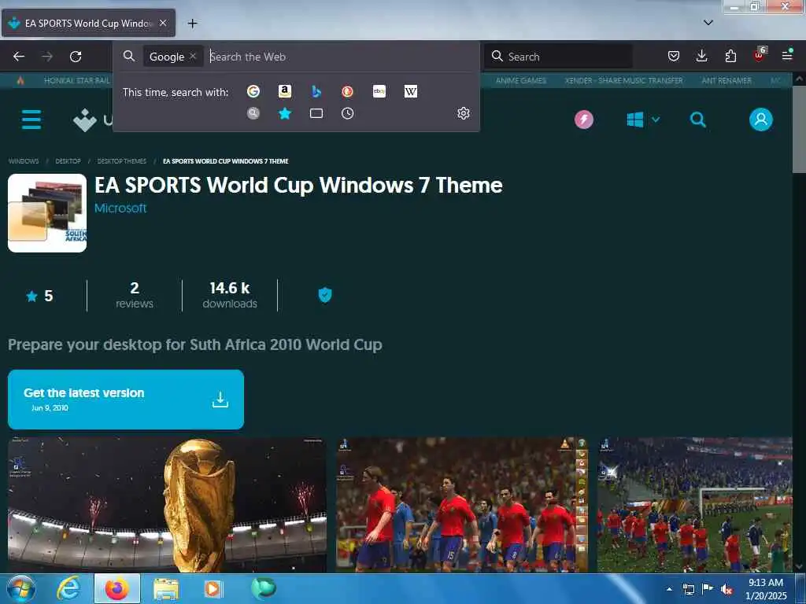
Task: Open the stadium goal screenshot
Action: click(694, 505)
